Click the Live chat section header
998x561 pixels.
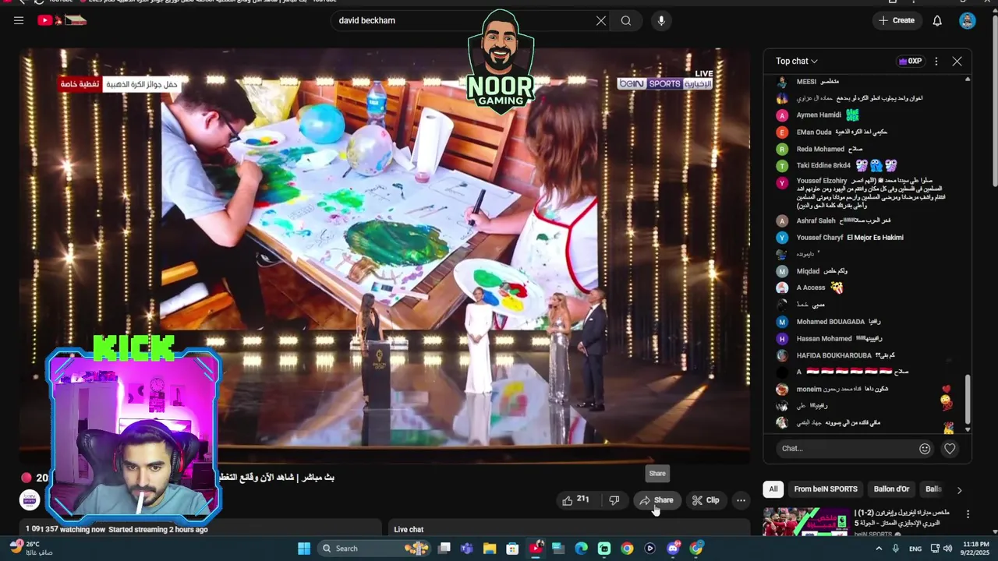coord(409,530)
